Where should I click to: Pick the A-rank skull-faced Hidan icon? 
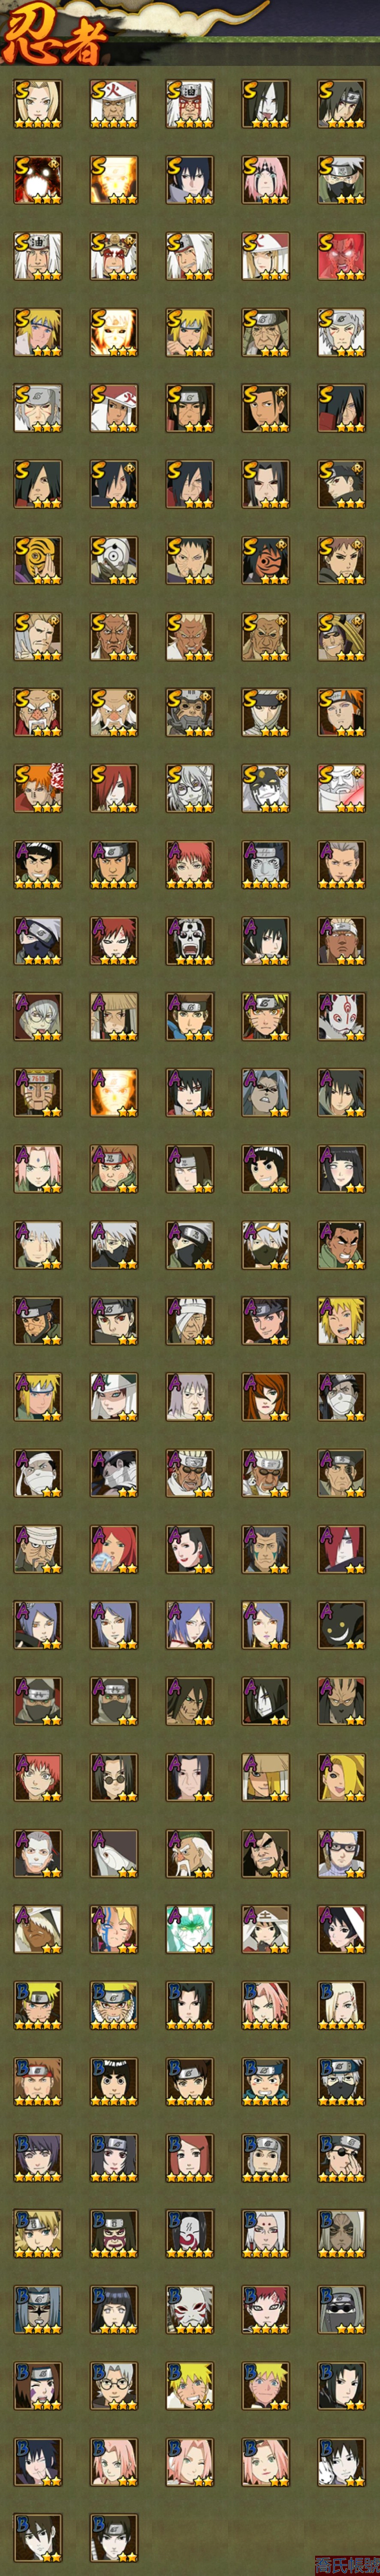click(x=189, y=940)
